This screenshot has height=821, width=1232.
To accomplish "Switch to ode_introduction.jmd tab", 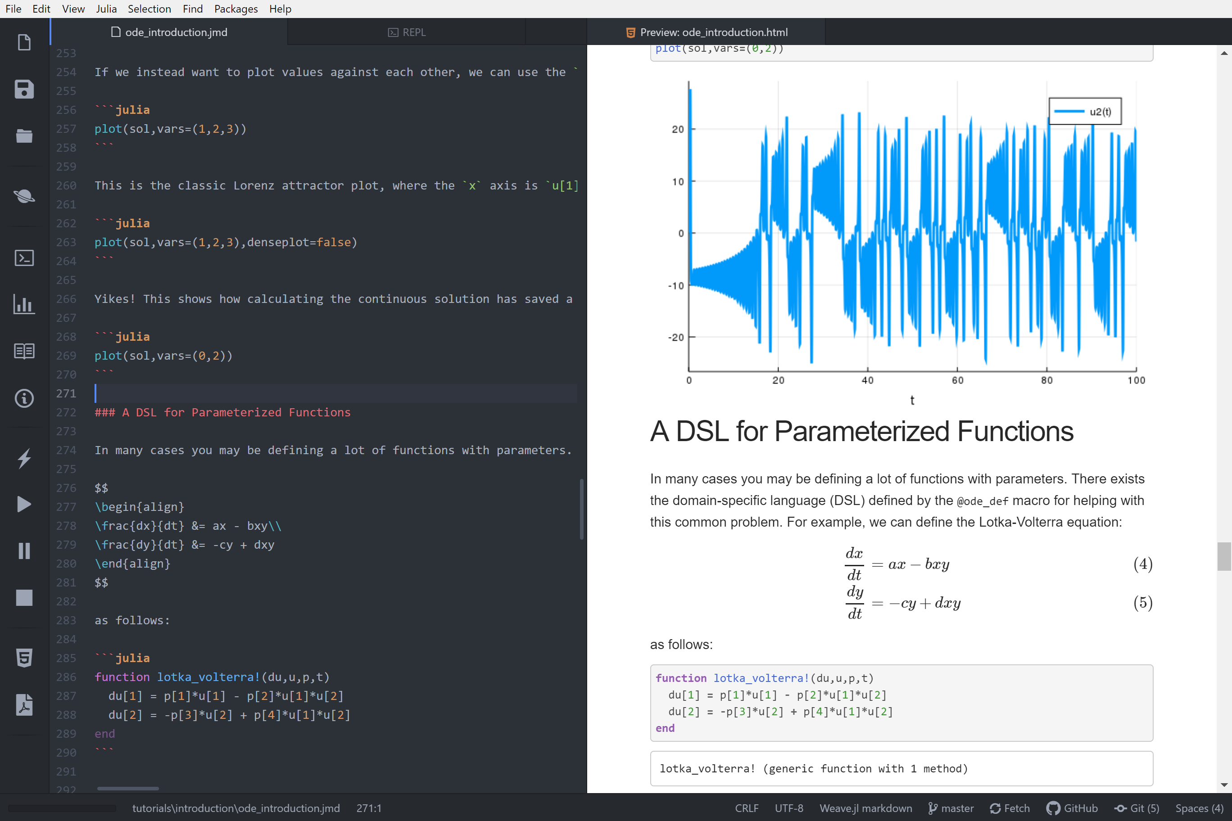I will [x=169, y=32].
